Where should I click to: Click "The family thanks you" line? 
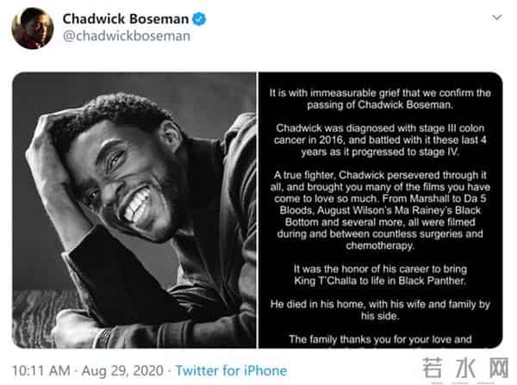(x=380, y=338)
